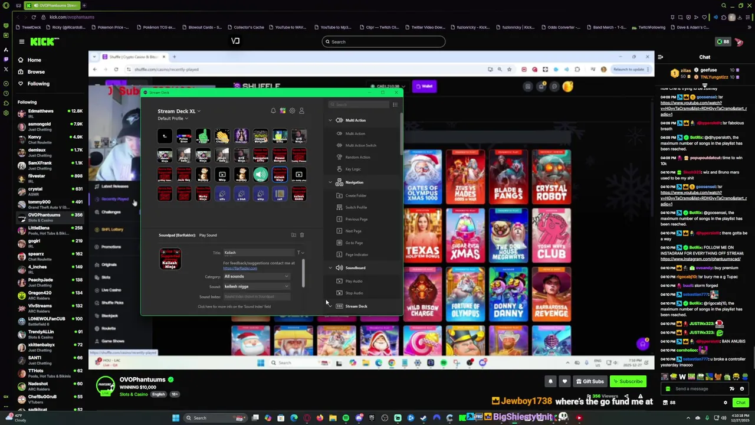This screenshot has width=755, height=425.
Task: Open the Crystal Robot game thumbnail
Action: click(x=551, y=176)
